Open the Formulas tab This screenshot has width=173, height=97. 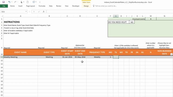point(42,6)
